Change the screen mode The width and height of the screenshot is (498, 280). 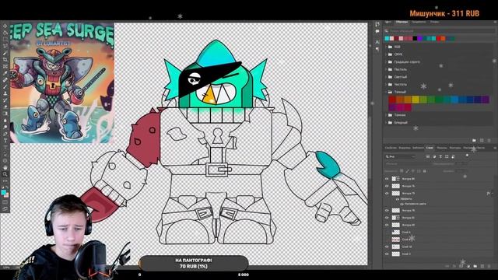pyautogui.click(x=5, y=208)
